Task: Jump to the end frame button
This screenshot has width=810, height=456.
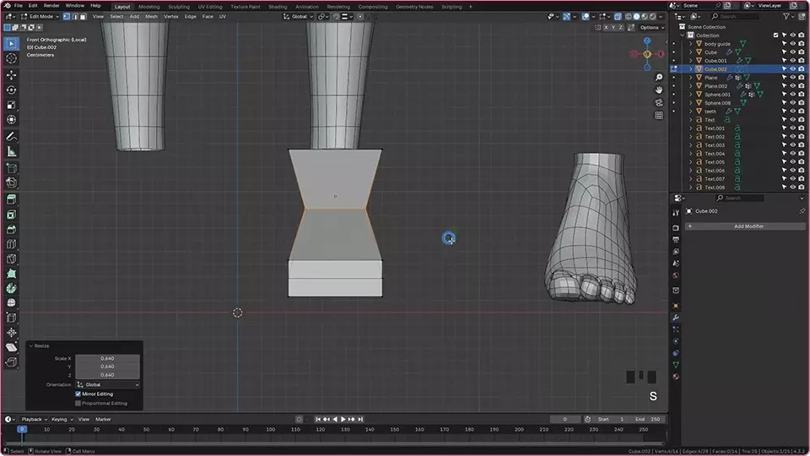Action: pos(360,420)
